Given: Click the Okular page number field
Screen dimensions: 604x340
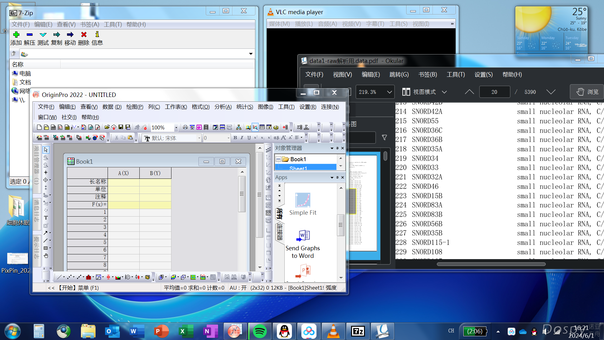Looking at the screenshot, I should pos(494,92).
